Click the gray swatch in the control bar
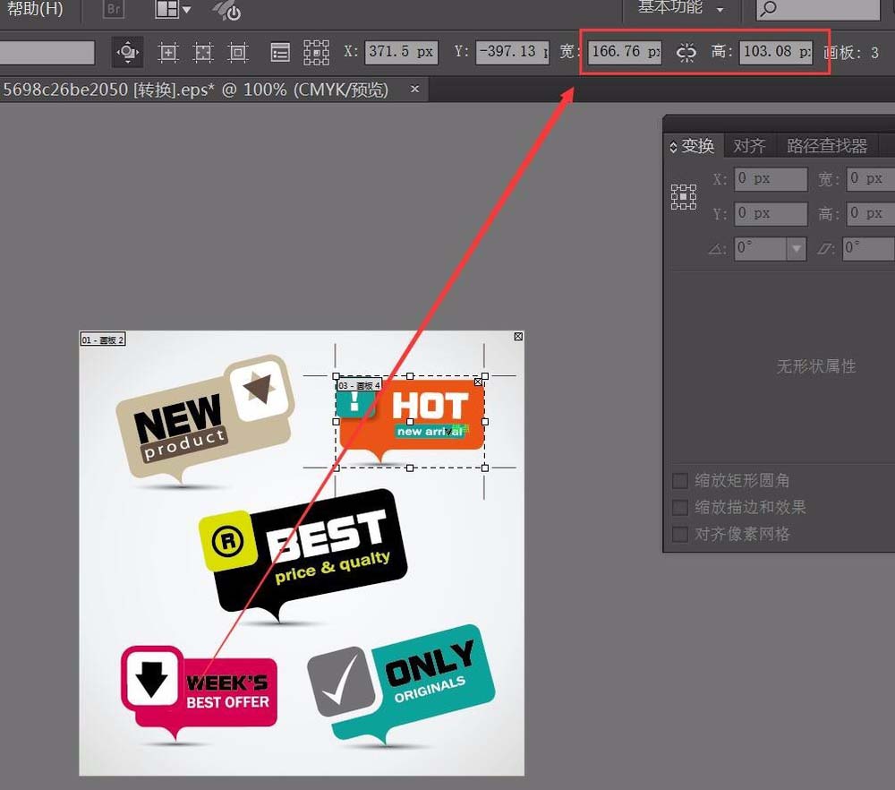 [47, 52]
